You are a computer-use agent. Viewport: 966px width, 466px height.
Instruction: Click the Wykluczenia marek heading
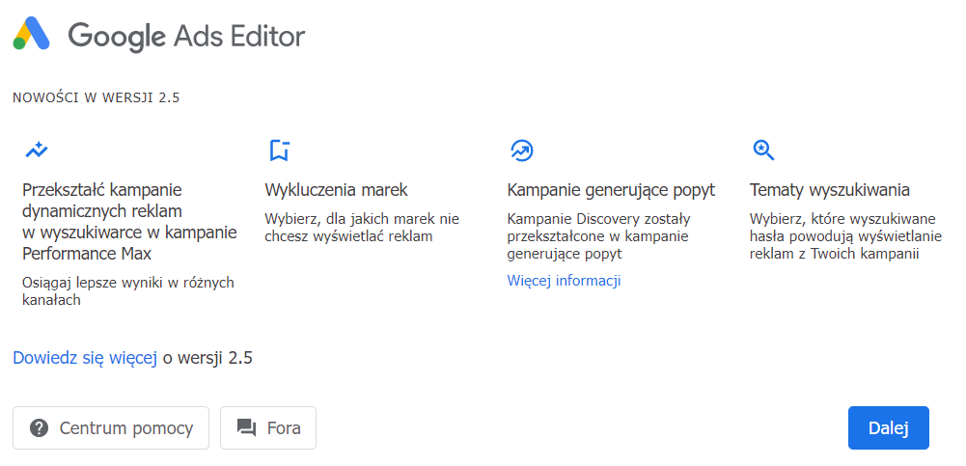point(337,190)
